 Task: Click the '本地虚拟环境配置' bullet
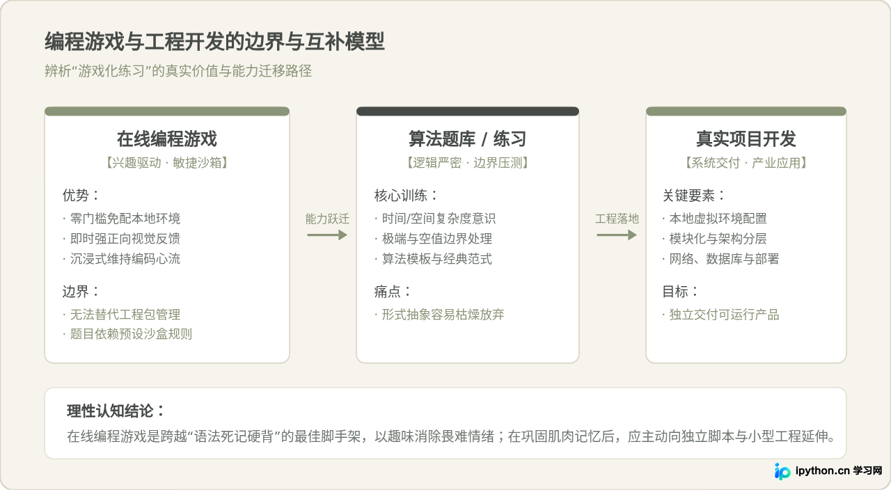(x=715, y=219)
